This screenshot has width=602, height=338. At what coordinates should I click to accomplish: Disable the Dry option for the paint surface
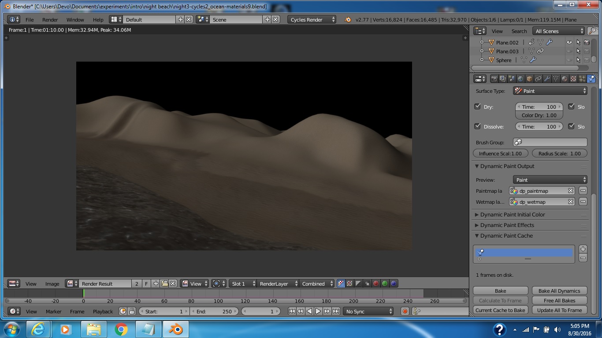[477, 107]
